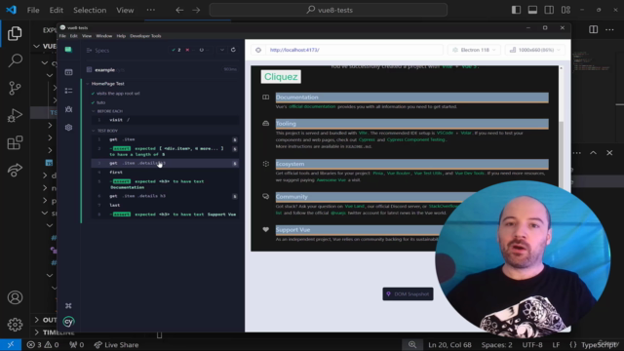Click the Cliquez button in the app preview
Screen dimensions: 624x351
281,77
